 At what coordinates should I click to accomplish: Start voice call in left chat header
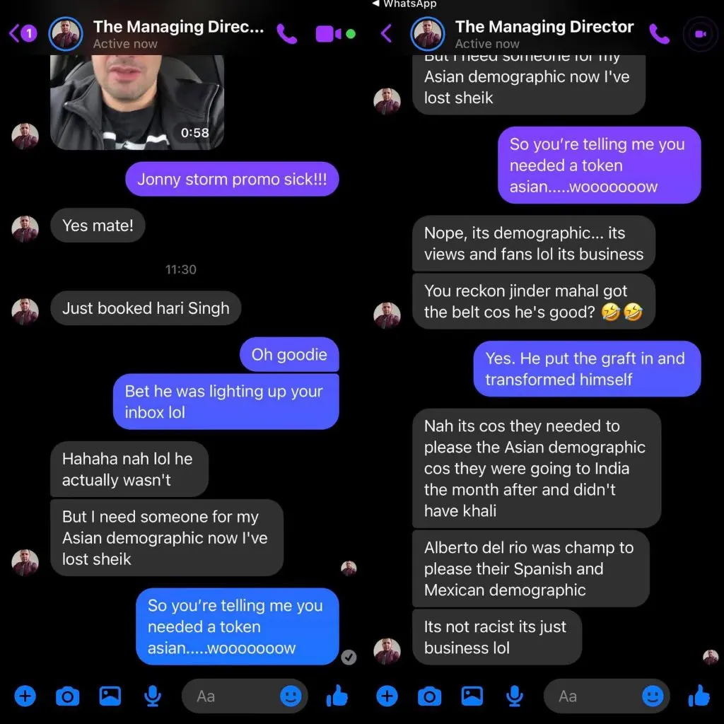[x=287, y=34]
